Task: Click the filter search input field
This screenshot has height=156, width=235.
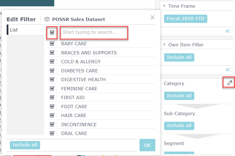Action: pos(94,32)
